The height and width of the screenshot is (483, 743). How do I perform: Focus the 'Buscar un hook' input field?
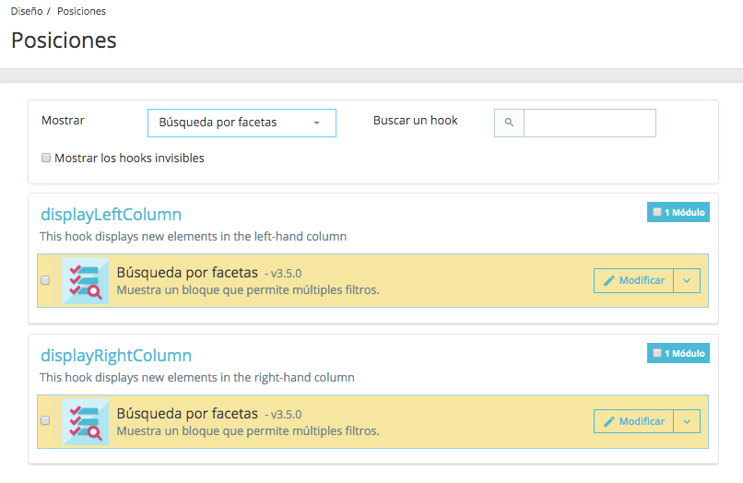[589, 123]
